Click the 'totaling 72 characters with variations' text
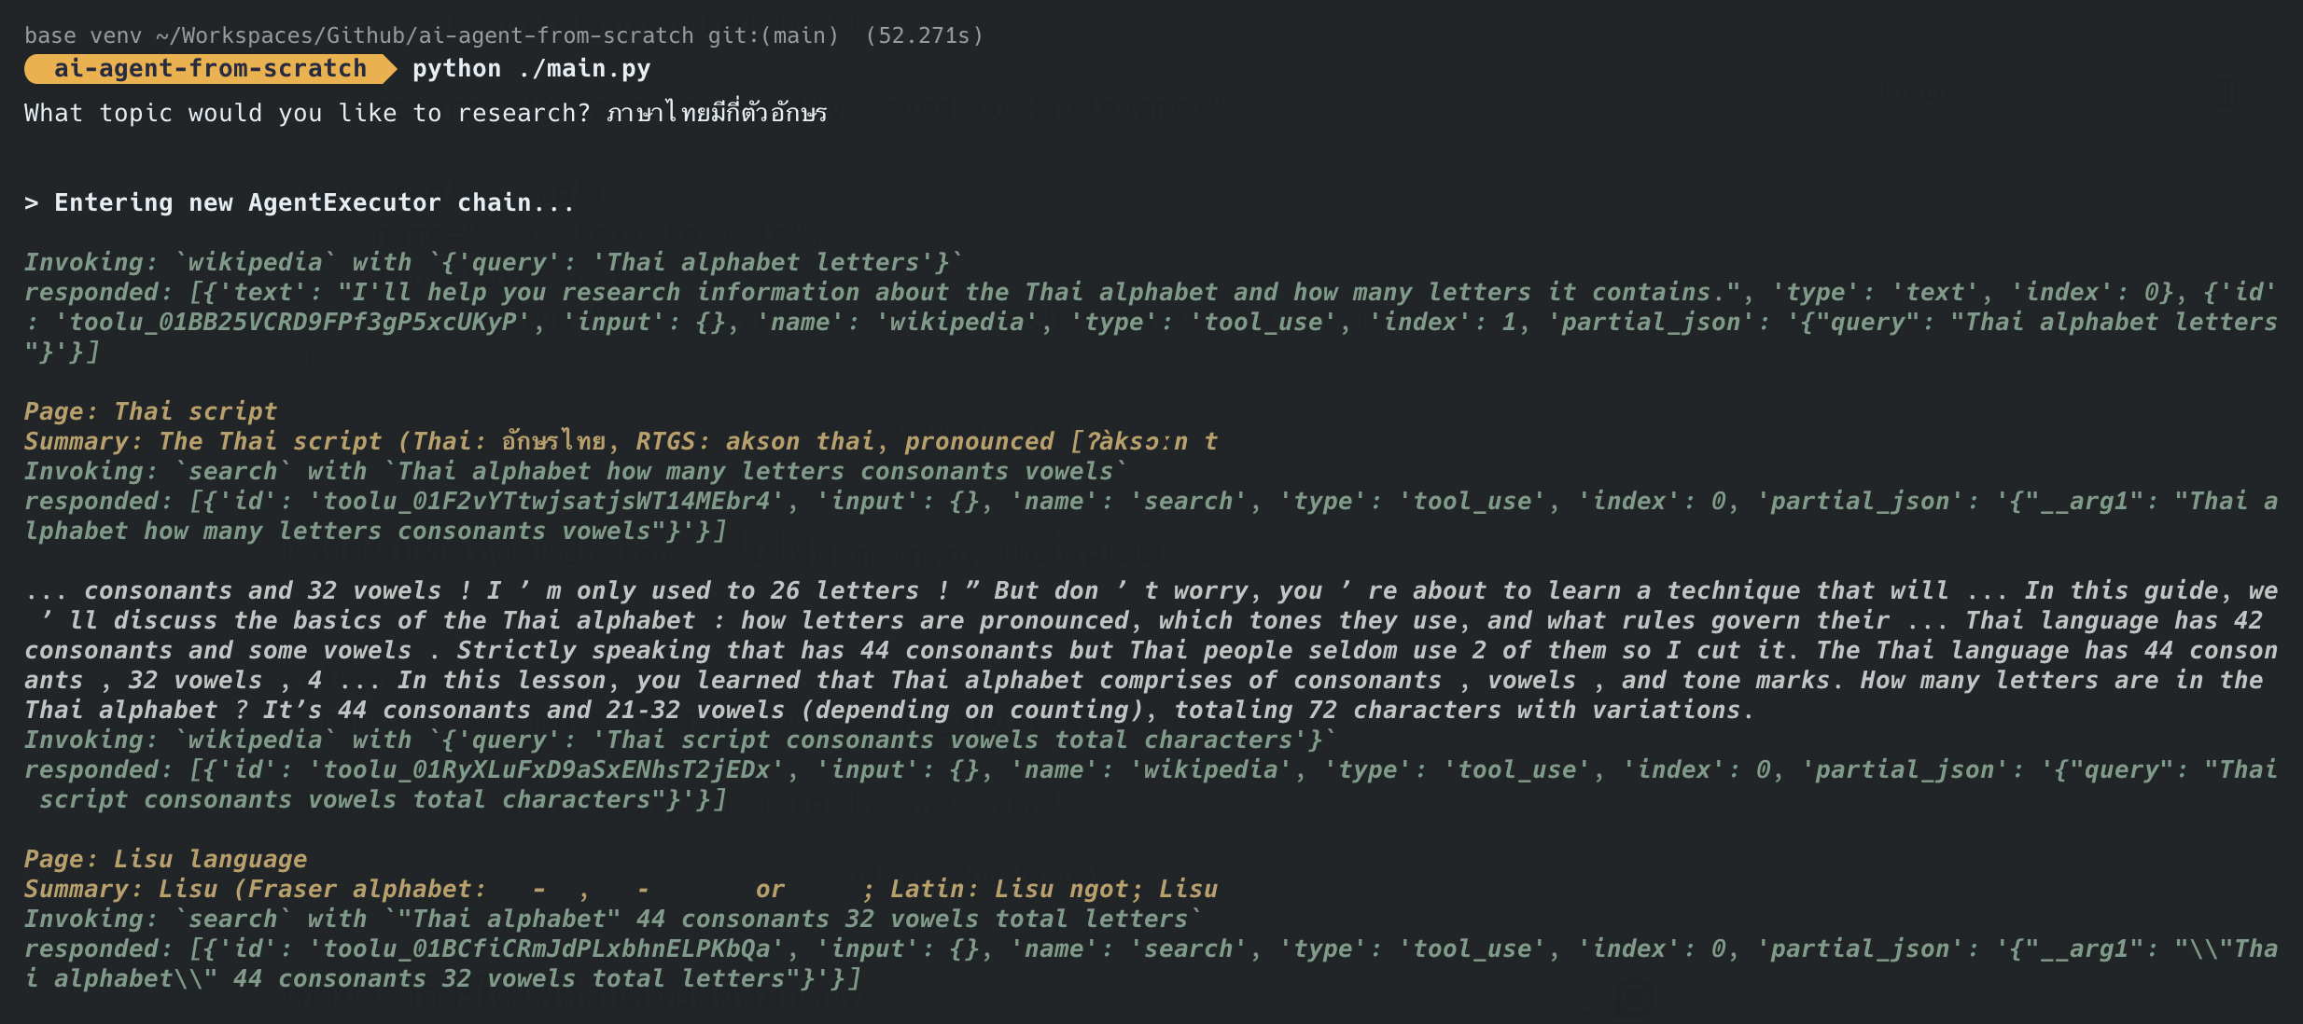Image resolution: width=2303 pixels, height=1024 pixels. coord(1457,710)
